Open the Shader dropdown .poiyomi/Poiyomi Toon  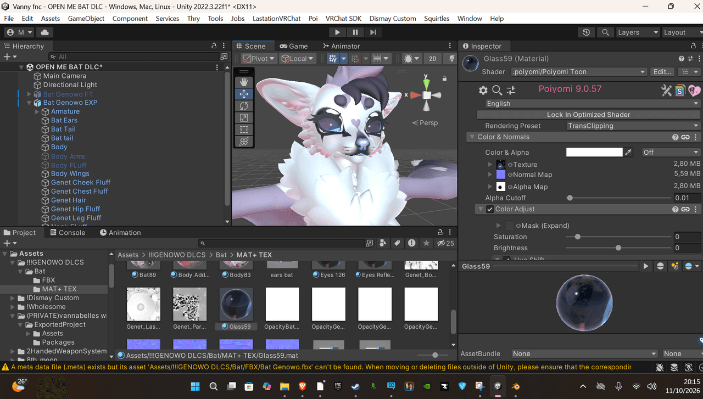click(x=579, y=72)
